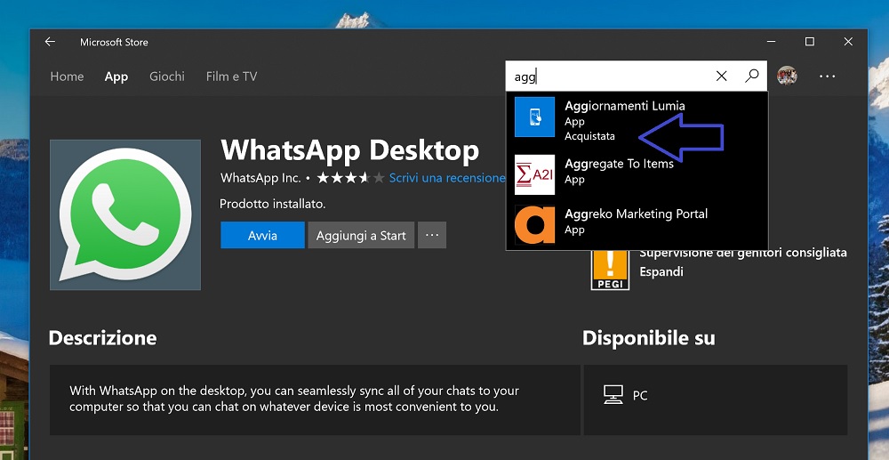Click the magnifier search icon
This screenshot has height=460, width=889.
[752, 76]
